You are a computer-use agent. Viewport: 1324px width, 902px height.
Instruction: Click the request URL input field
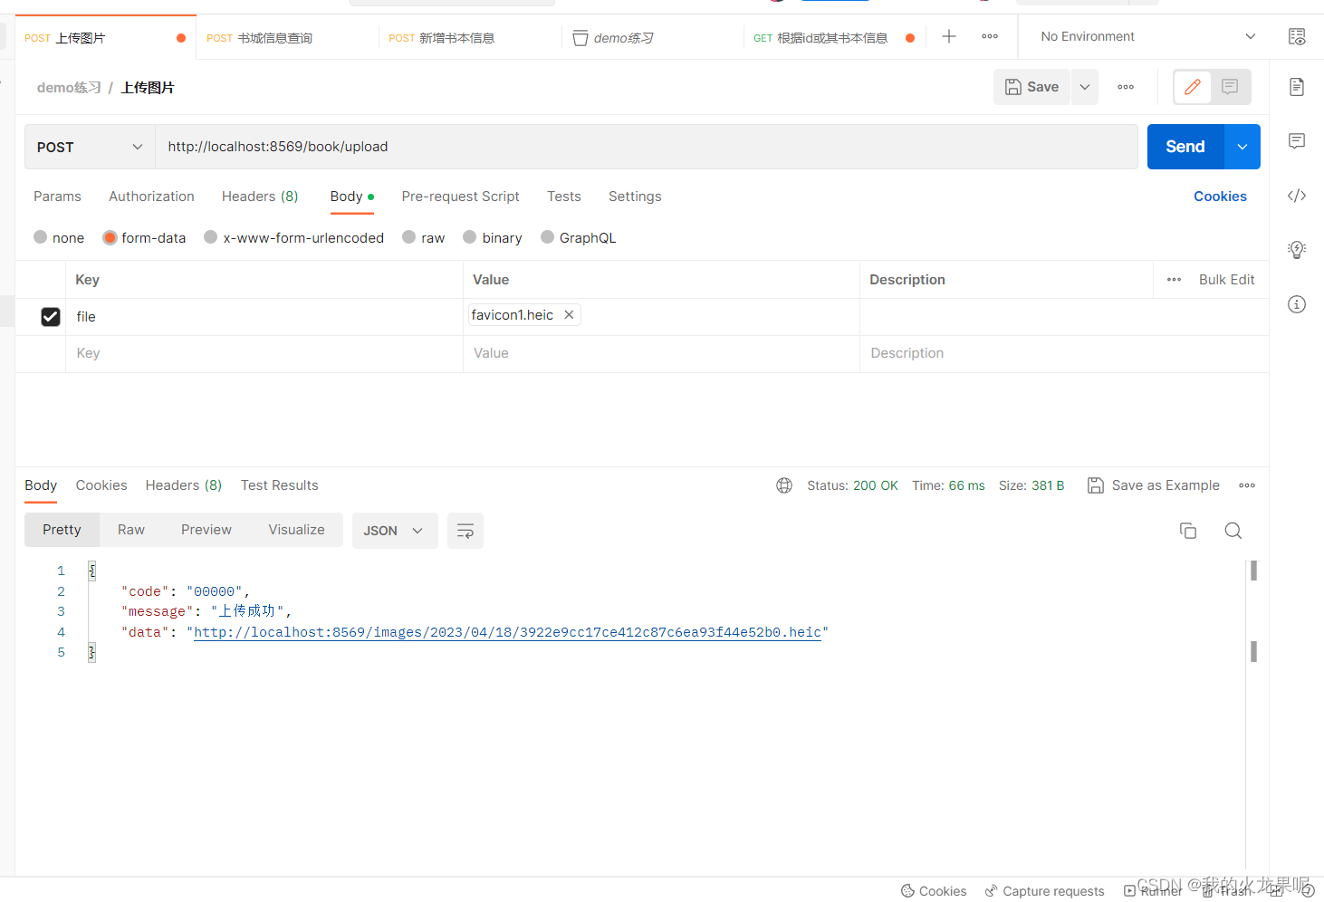pos(647,147)
